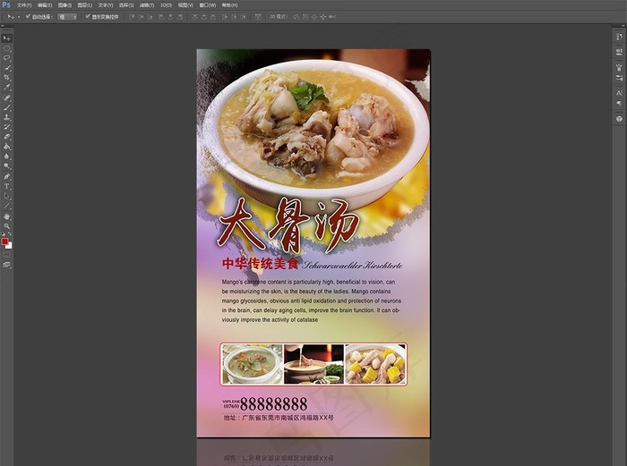Click the Distribute Top Edges button

(x=194, y=17)
